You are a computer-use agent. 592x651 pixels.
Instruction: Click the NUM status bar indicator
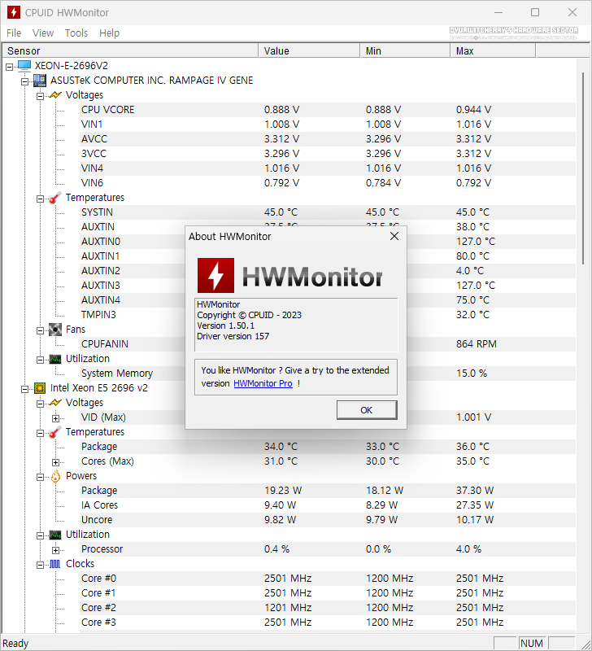[532, 644]
